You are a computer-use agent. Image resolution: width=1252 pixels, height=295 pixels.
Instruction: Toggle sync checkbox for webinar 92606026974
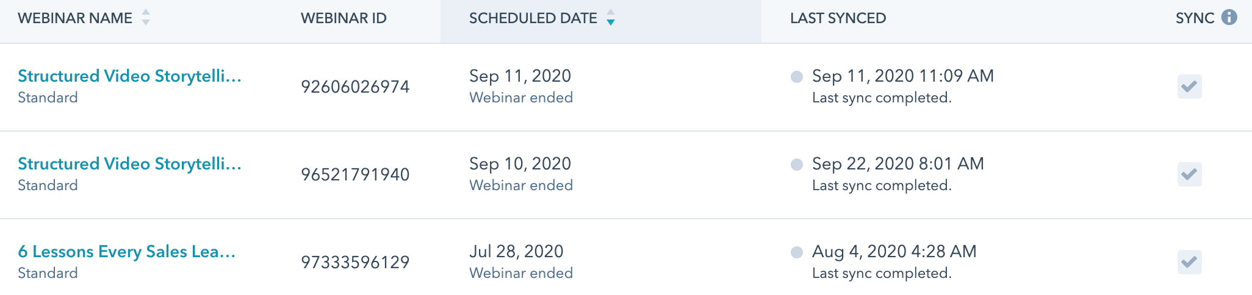coord(1189,87)
